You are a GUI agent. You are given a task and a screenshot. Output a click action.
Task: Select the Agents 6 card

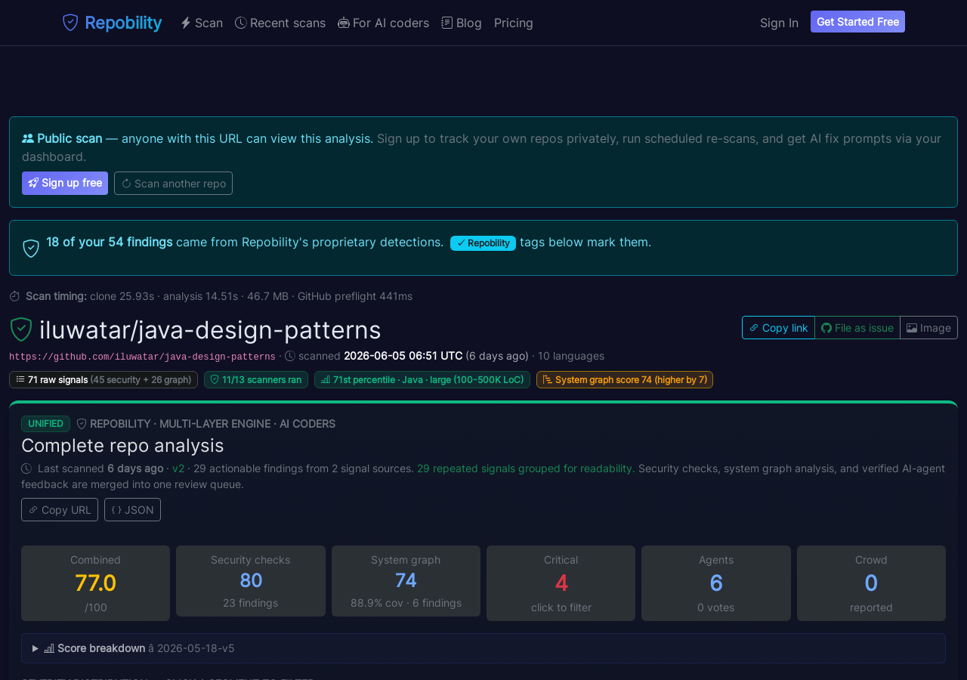click(x=716, y=583)
